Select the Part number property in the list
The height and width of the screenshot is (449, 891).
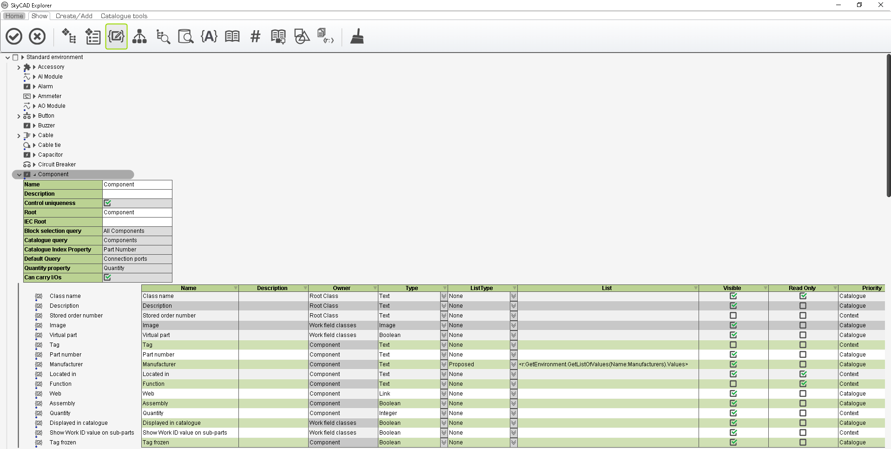(x=66, y=354)
